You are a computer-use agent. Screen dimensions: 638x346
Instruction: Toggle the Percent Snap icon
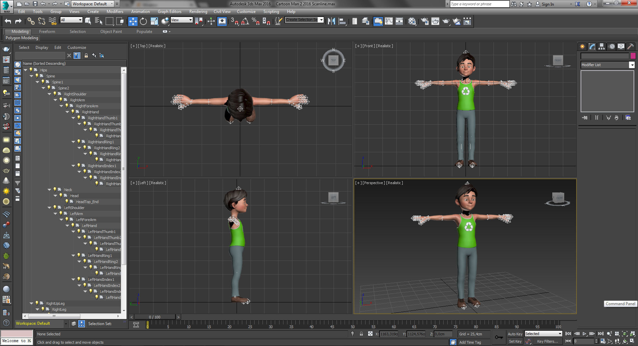pos(256,21)
